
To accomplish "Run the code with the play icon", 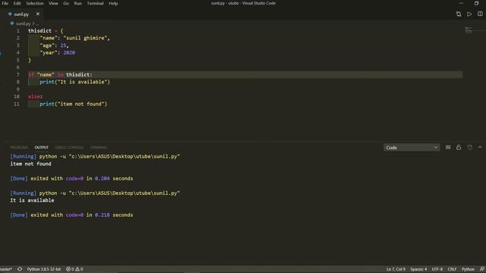I will tap(469, 14).
